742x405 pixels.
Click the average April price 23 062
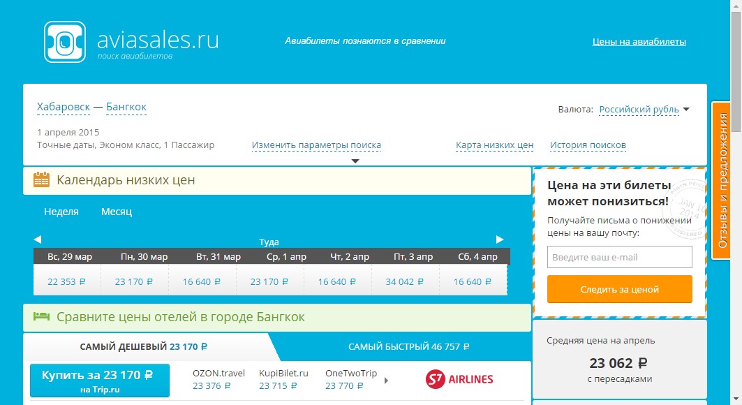pos(619,363)
